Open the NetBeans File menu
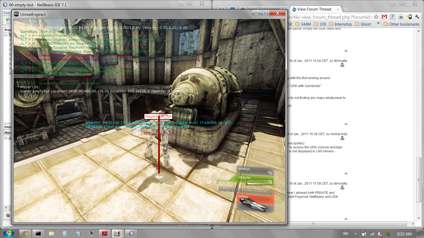Screen dimensions: 424x238 pos(6,13)
